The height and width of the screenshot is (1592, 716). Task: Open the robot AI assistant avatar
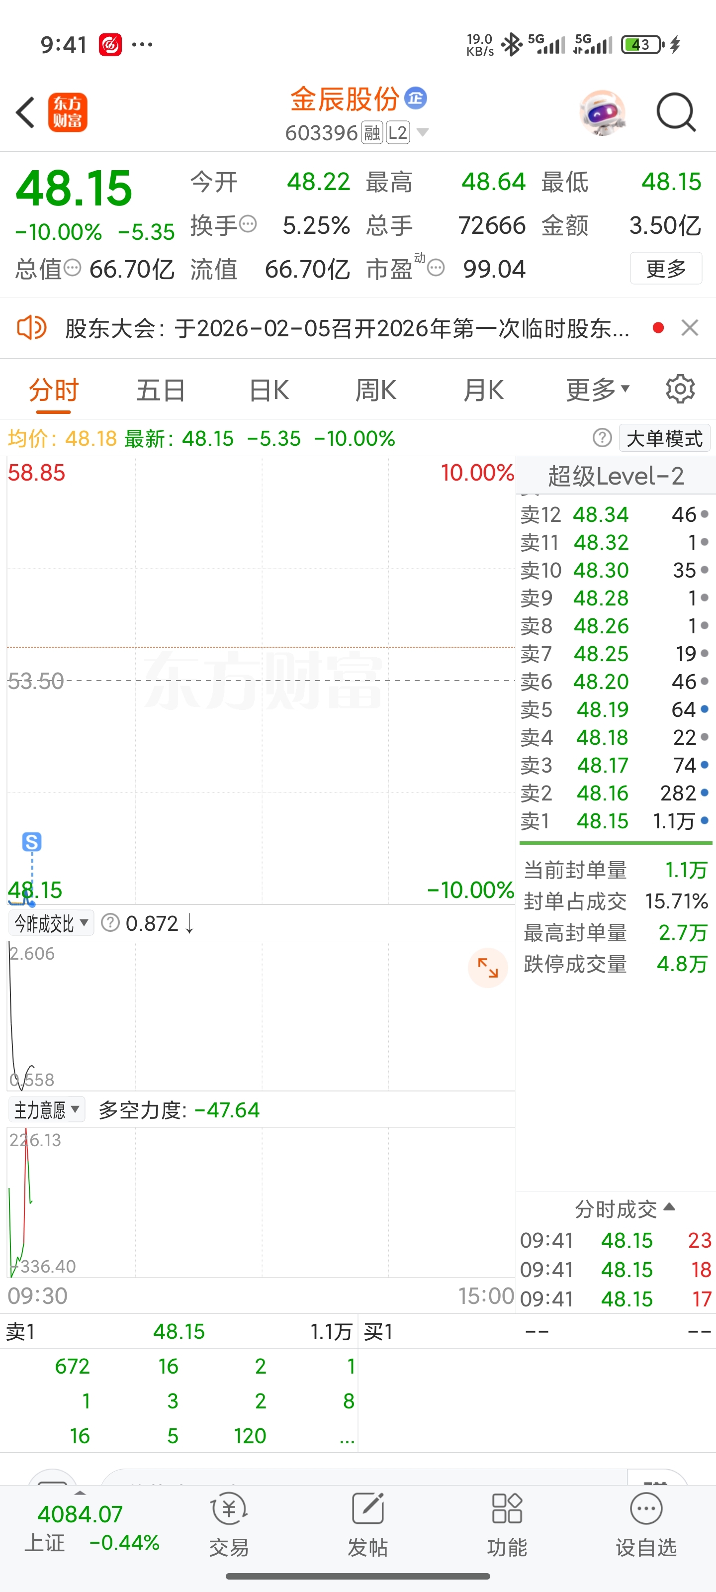603,112
